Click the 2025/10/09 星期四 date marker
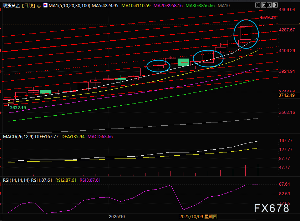 [198, 216]
